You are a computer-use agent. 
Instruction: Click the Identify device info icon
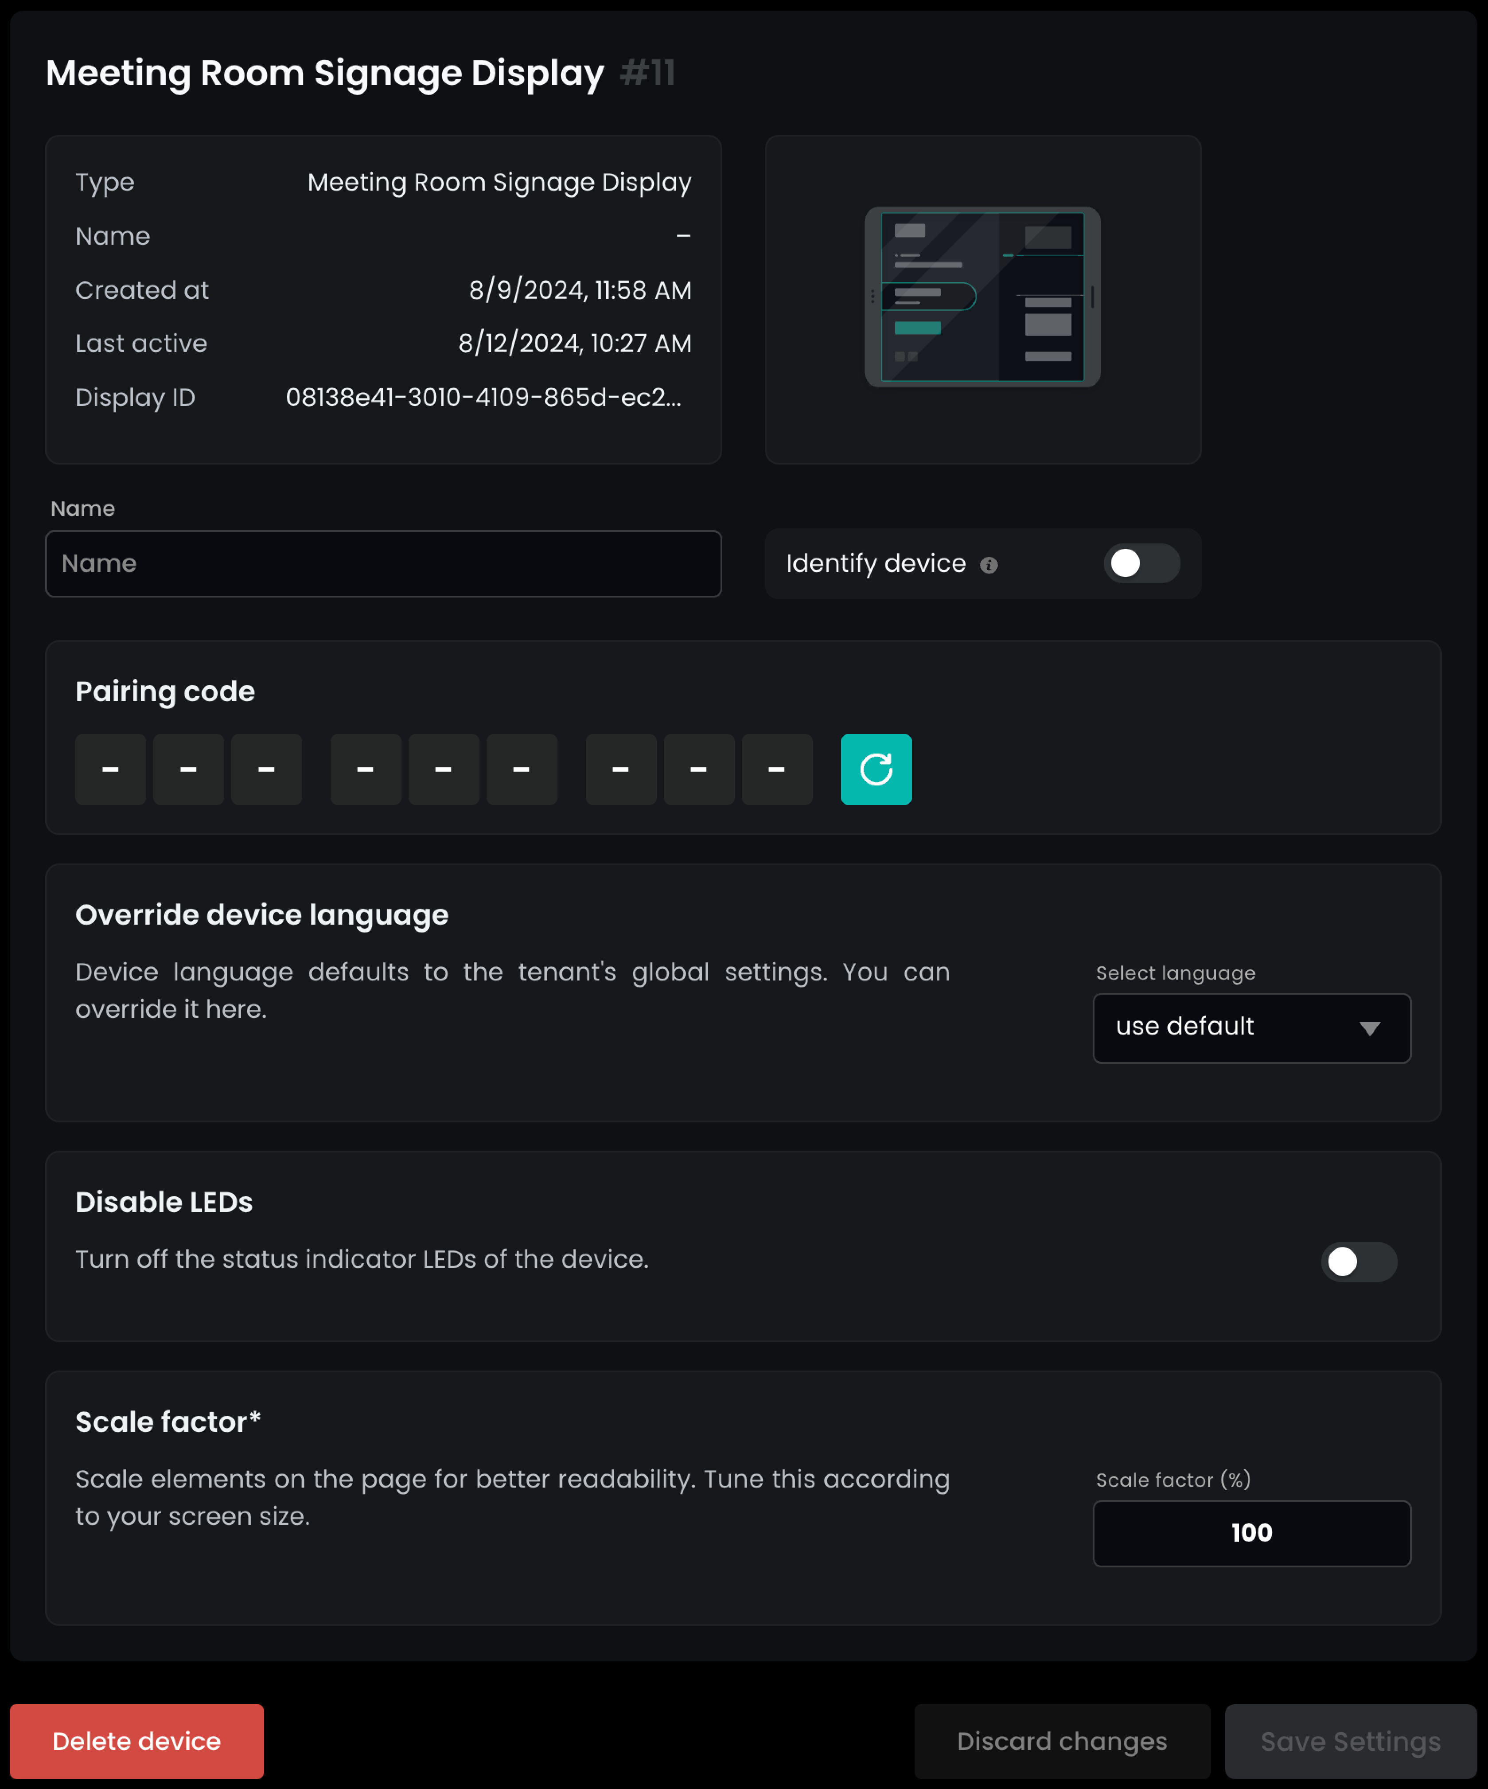988,565
